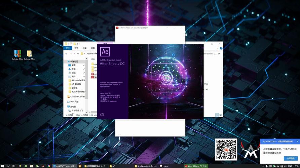The image size is (300, 168).
Task: Minimize the After Effects installer window
Action: [167, 28]
